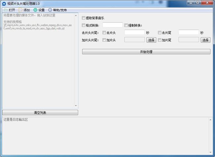Open the 帮助/支持 menu
The height and width of the screenshot is (157, 215).
click(60, 10)
